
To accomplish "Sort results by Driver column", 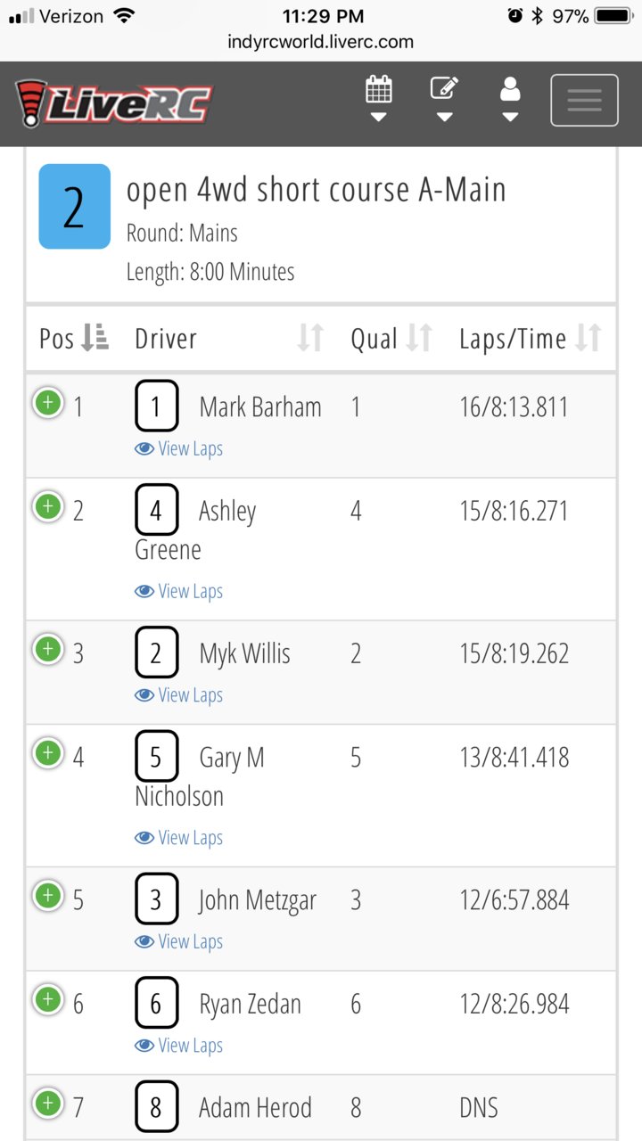I will (x=230, y=339).
